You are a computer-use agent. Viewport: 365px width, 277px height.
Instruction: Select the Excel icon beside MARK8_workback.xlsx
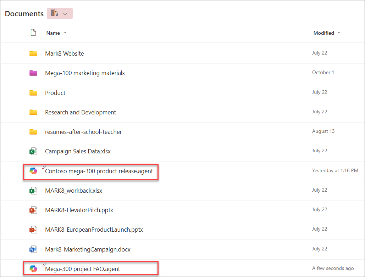(x=34, y=190)
